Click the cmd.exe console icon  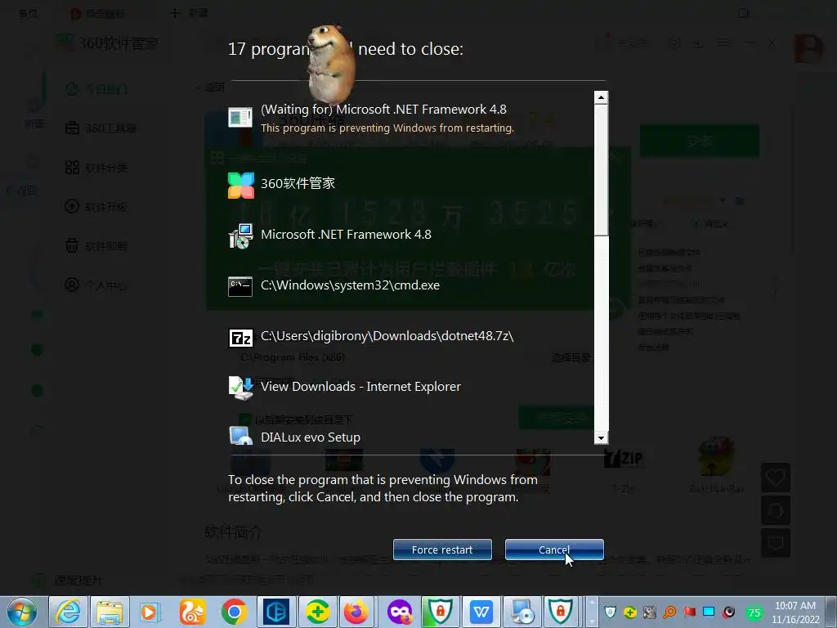pyautogui.click(x=240, y=286)
